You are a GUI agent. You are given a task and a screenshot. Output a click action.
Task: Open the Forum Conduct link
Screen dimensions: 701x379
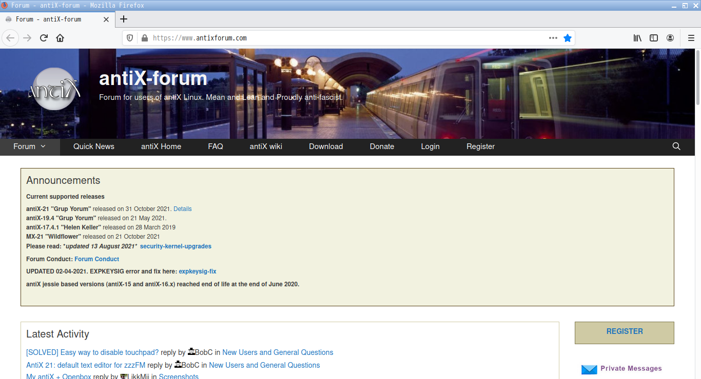[x=96, y=259]
